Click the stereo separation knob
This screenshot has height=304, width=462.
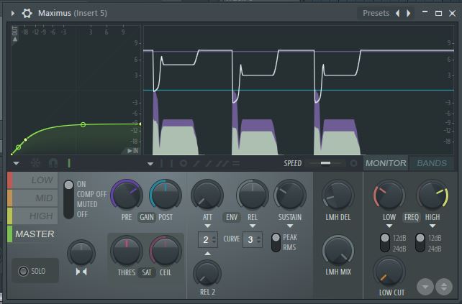pos(81,253)
